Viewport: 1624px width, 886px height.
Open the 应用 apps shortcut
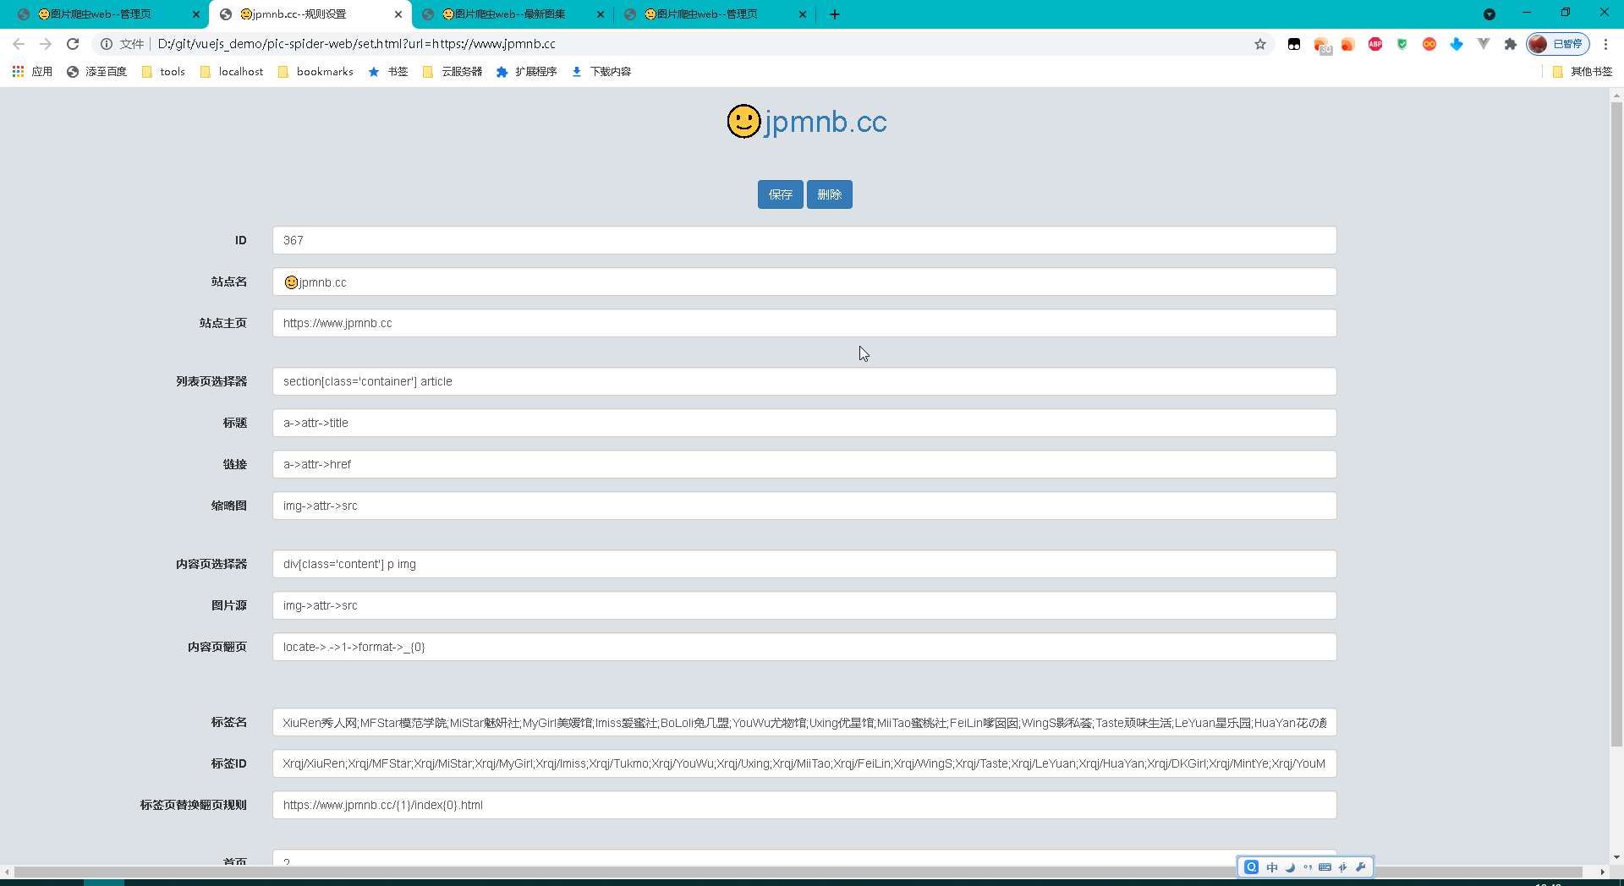[32, 72]
